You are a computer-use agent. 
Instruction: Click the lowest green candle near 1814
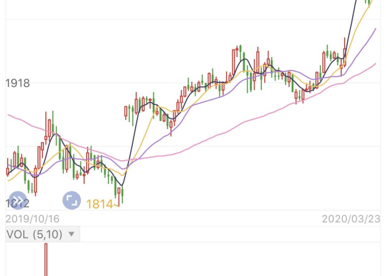tap(117, 193)
